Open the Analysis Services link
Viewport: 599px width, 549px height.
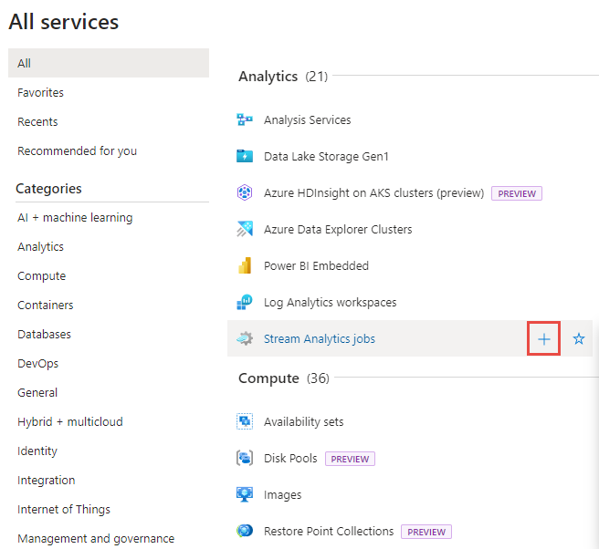308,119
